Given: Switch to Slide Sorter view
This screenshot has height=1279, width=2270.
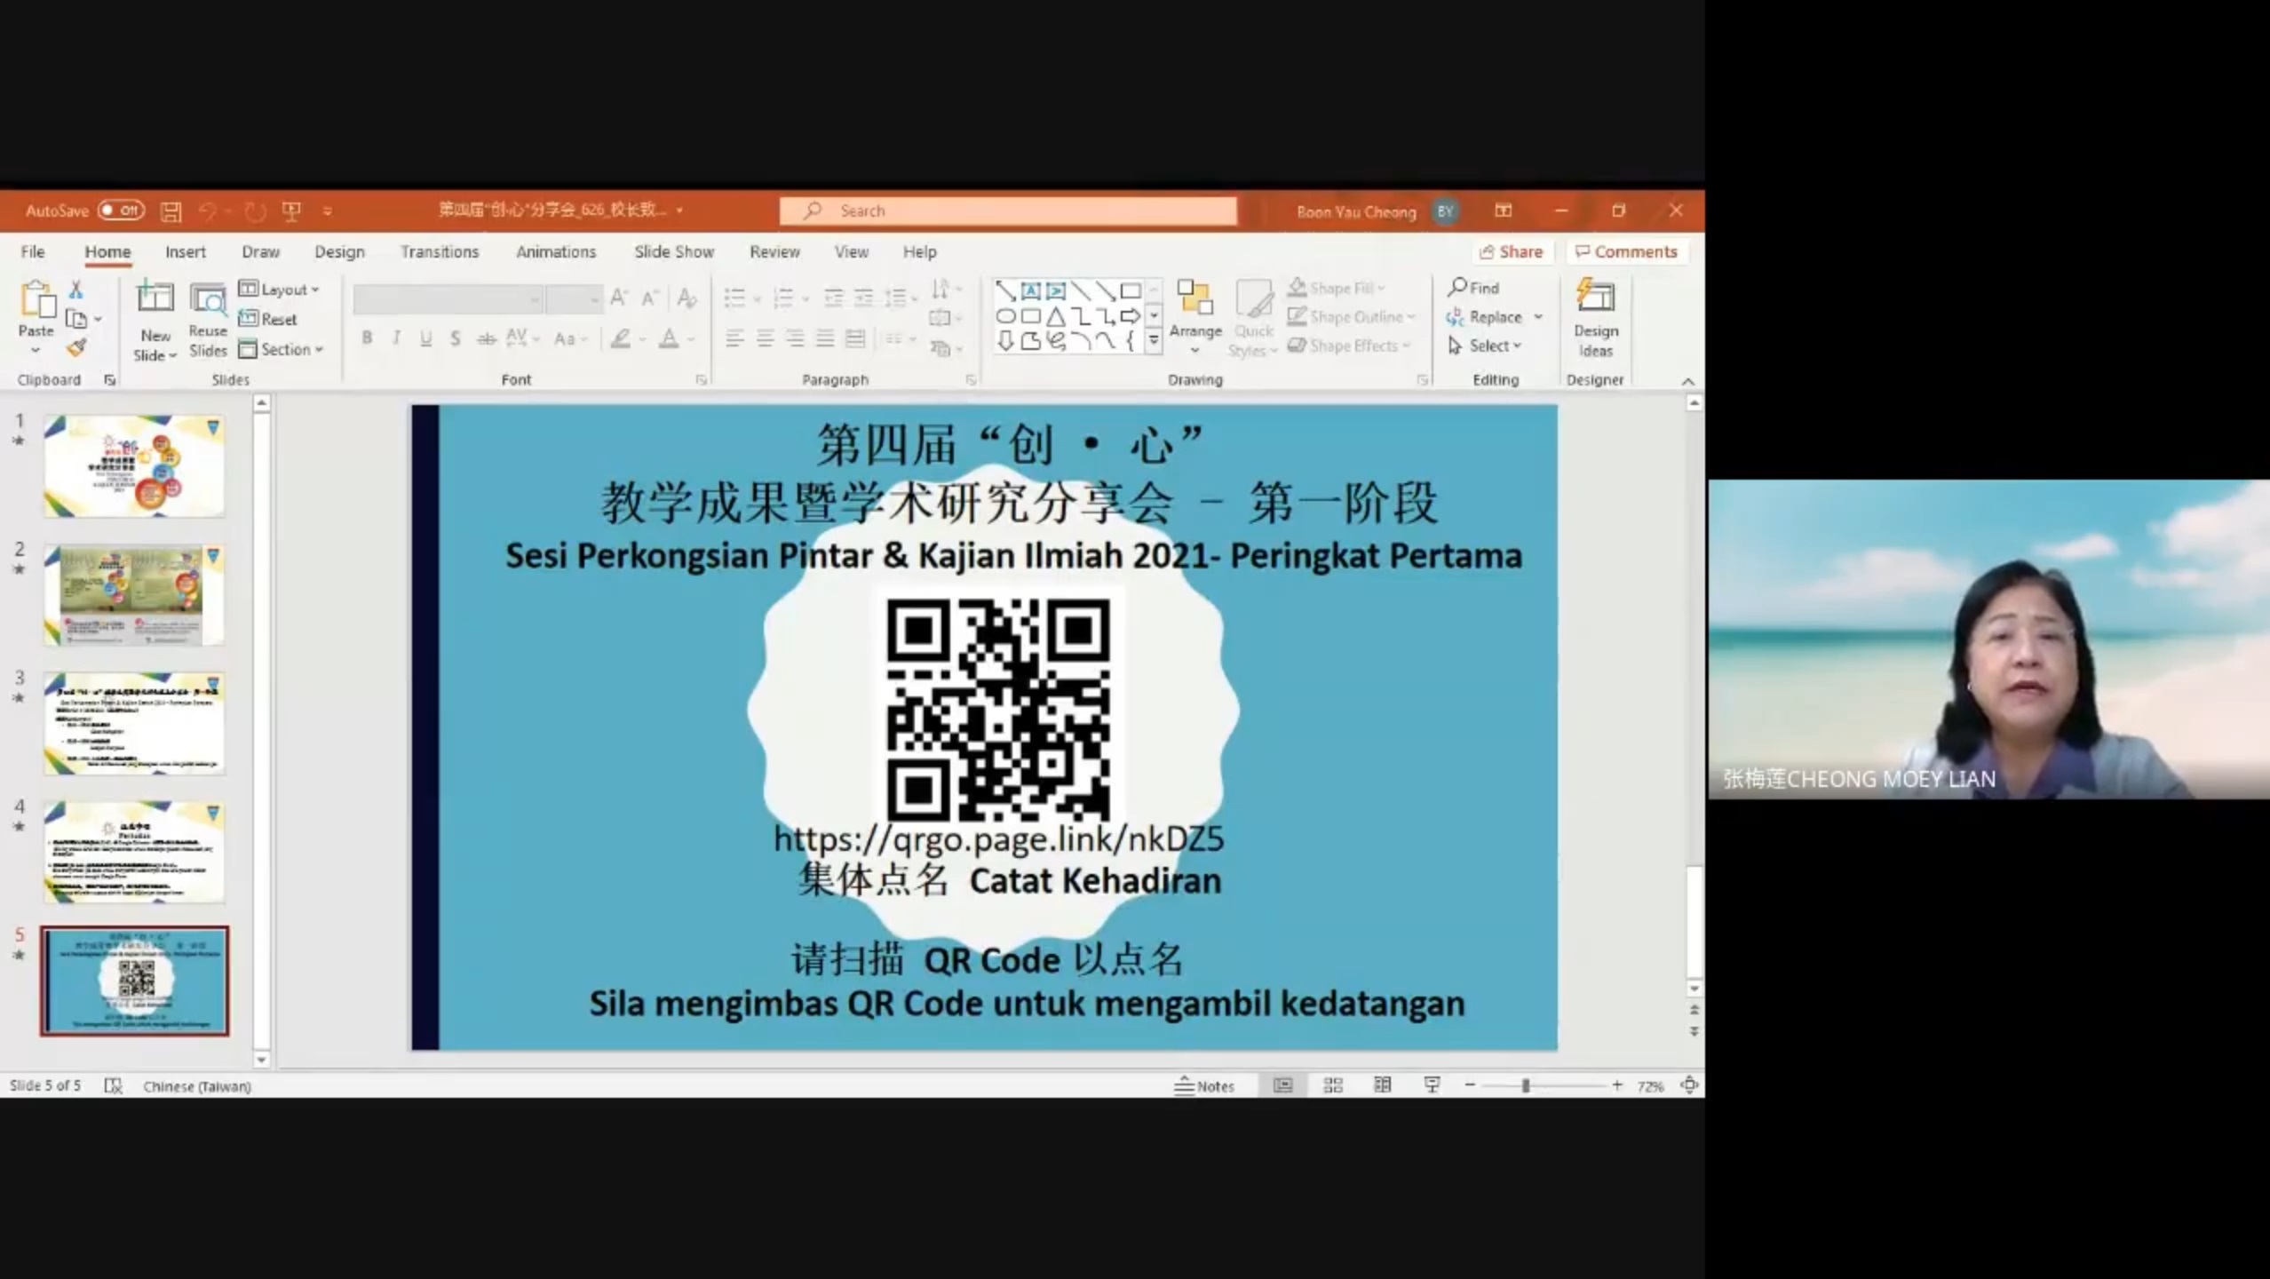Looking at the screenshot, I should 1333,1085.
